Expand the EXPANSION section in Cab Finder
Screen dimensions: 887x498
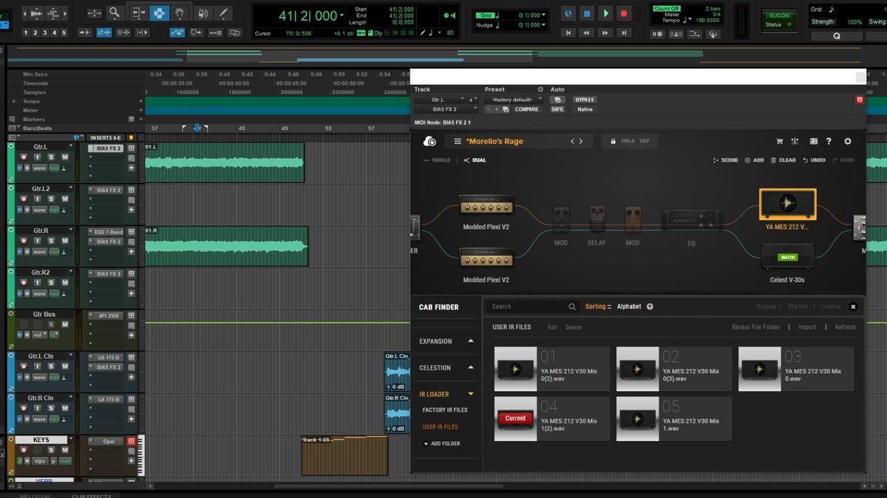(x=446, y=341)
